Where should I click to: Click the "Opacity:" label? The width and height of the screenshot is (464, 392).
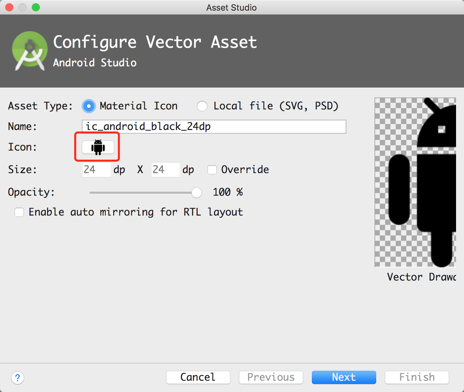31,192
